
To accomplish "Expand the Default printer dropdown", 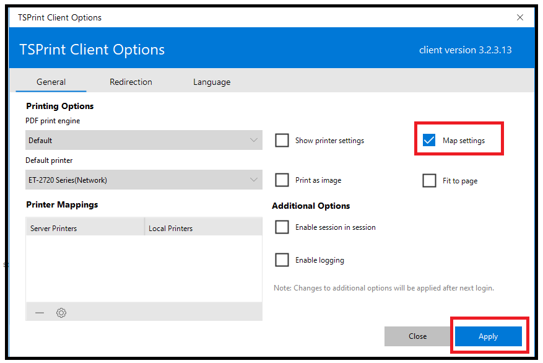I will pos(144,180).
